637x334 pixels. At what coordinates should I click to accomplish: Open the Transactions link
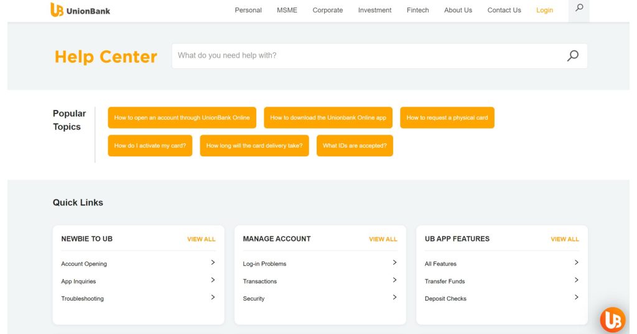point(259,281)
